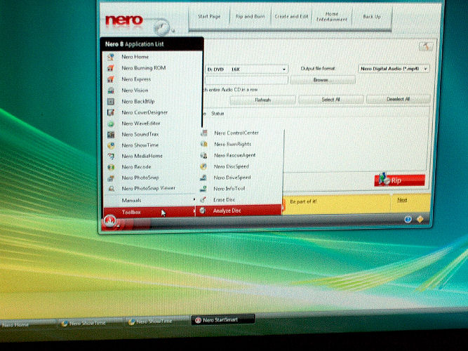Click the Nero SoundTrax icon
This screenshot has width=468, height=351.
coord(111,134)
